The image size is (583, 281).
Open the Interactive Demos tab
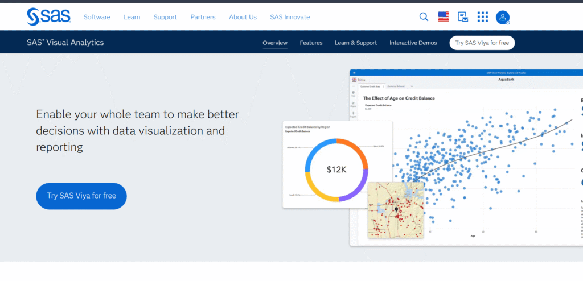tap(413, 43)
